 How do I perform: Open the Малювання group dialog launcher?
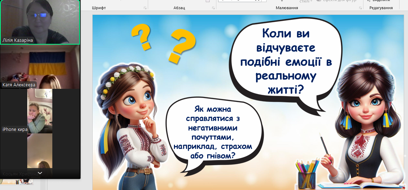point(360,8)
